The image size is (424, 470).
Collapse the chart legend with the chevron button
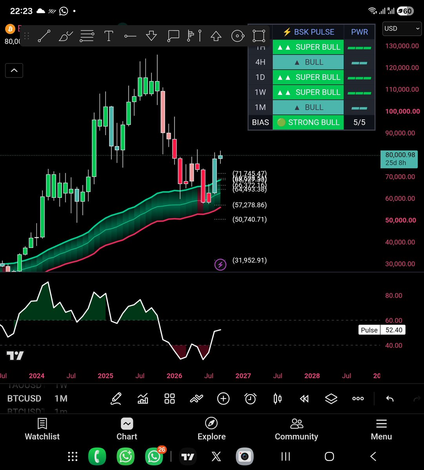coord(14,70)
